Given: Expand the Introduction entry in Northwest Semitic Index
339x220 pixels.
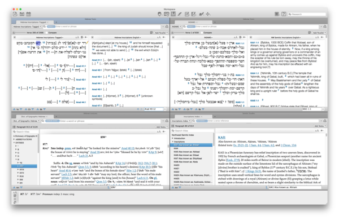Looking at the screenshot, I should pyautogui.click(x=172, y=138).
